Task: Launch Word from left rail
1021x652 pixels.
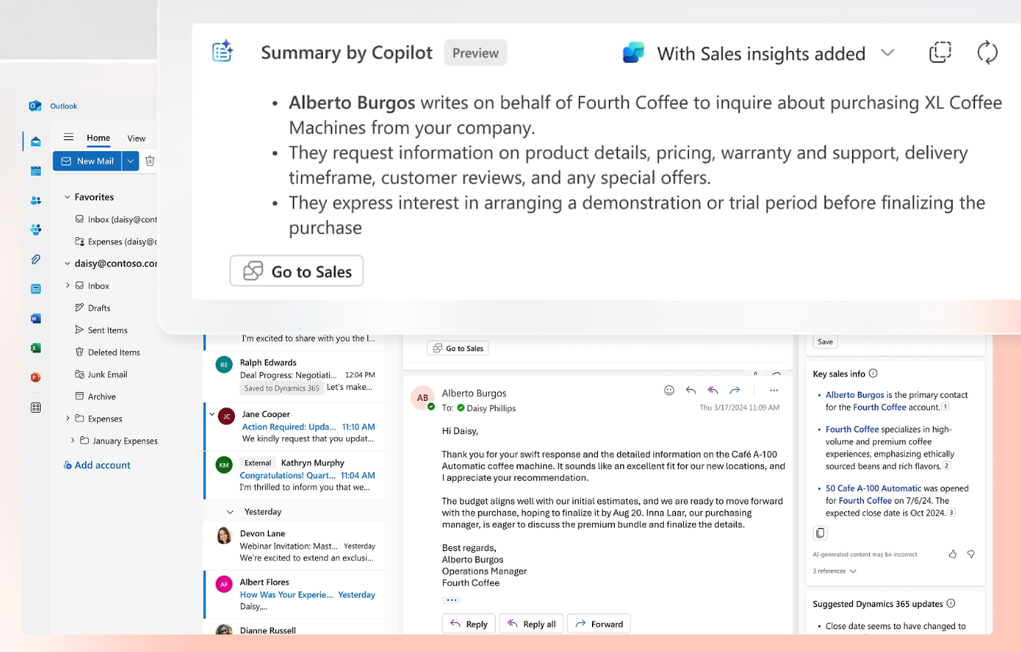Action: (36, 319)
